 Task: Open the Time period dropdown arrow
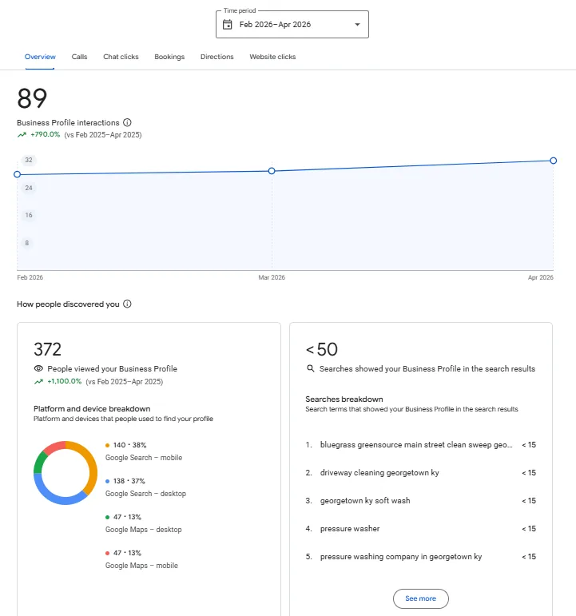[357, 24]
